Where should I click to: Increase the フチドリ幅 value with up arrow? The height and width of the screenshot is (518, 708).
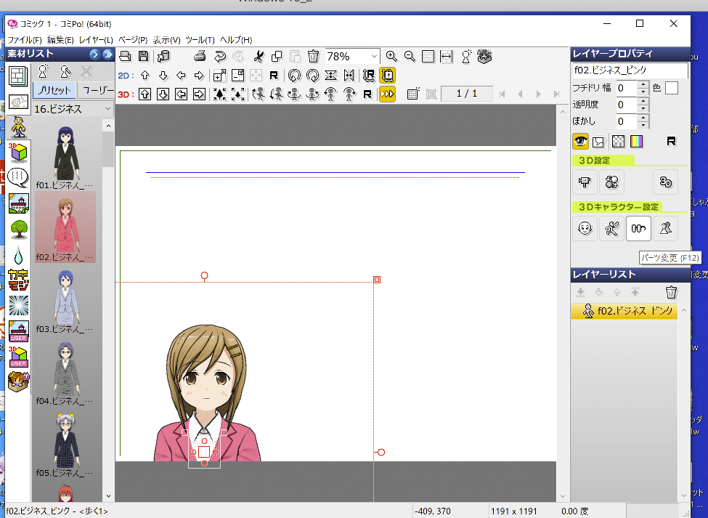point(643,84)
